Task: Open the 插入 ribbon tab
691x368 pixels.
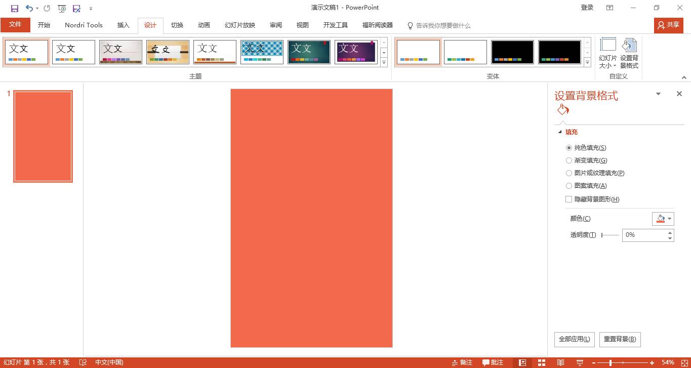Action: (123, 25)
